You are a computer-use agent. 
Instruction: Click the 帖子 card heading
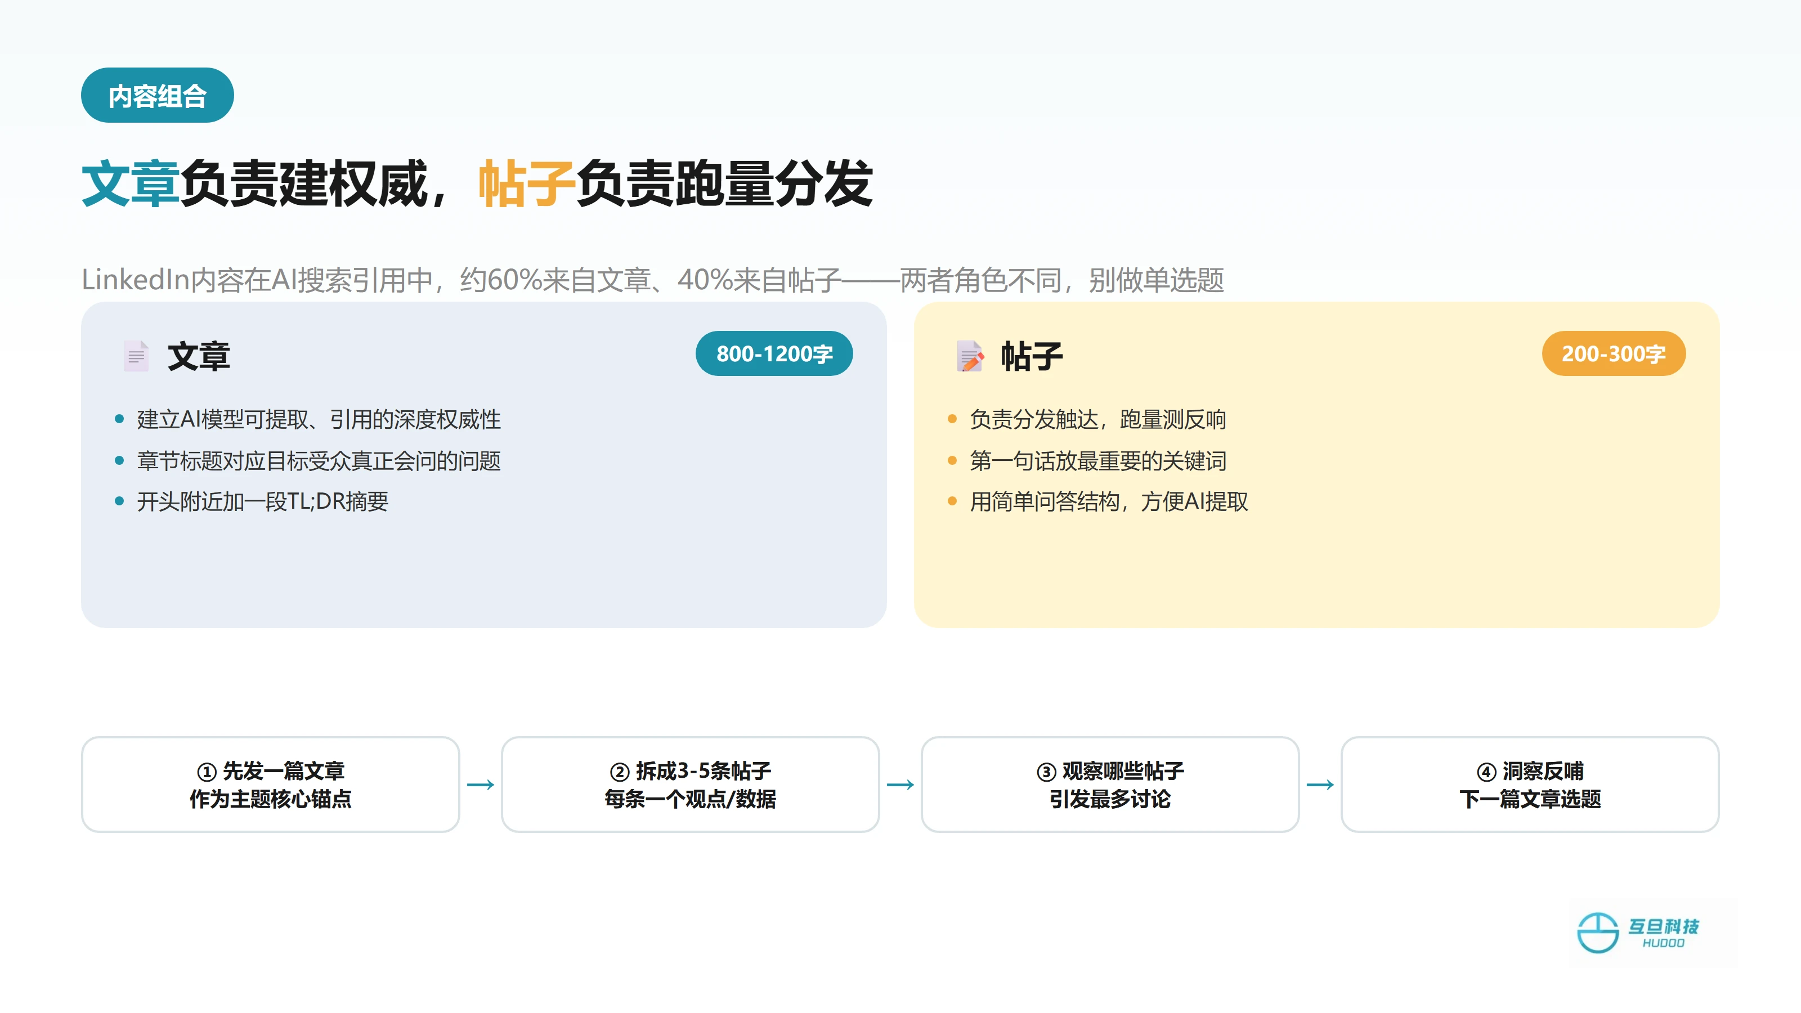[1032, 357]
